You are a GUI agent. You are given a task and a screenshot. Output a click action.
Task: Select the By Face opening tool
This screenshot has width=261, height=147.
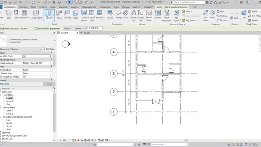[x=206, y=16]
